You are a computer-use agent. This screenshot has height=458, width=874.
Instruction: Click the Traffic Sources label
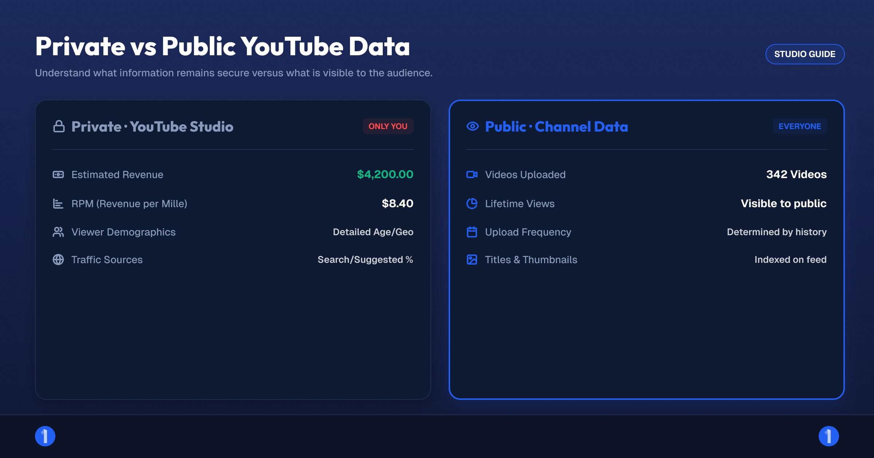pyautogui.click(x=107, y=260)
